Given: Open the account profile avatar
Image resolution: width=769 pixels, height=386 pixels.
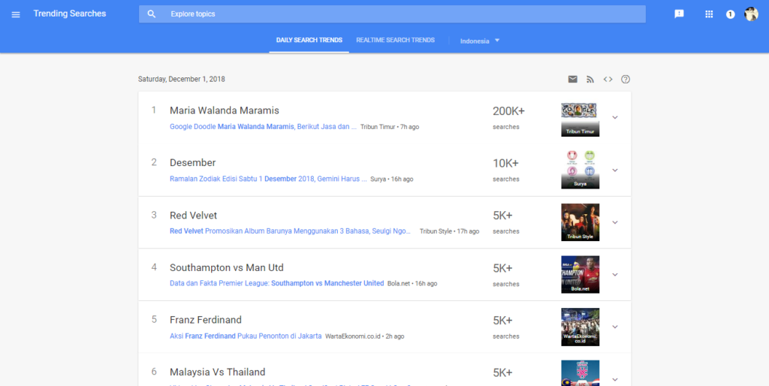Looking at the screenshot, I should point(751,14).
